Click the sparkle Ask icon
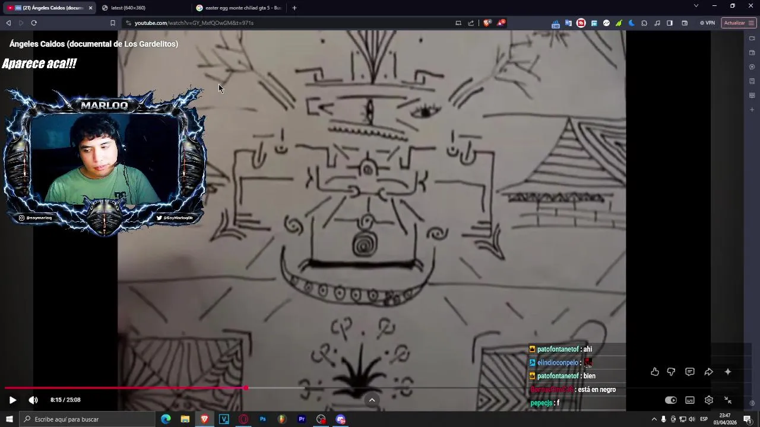760x427 pixels. click(x=728, y=372)
